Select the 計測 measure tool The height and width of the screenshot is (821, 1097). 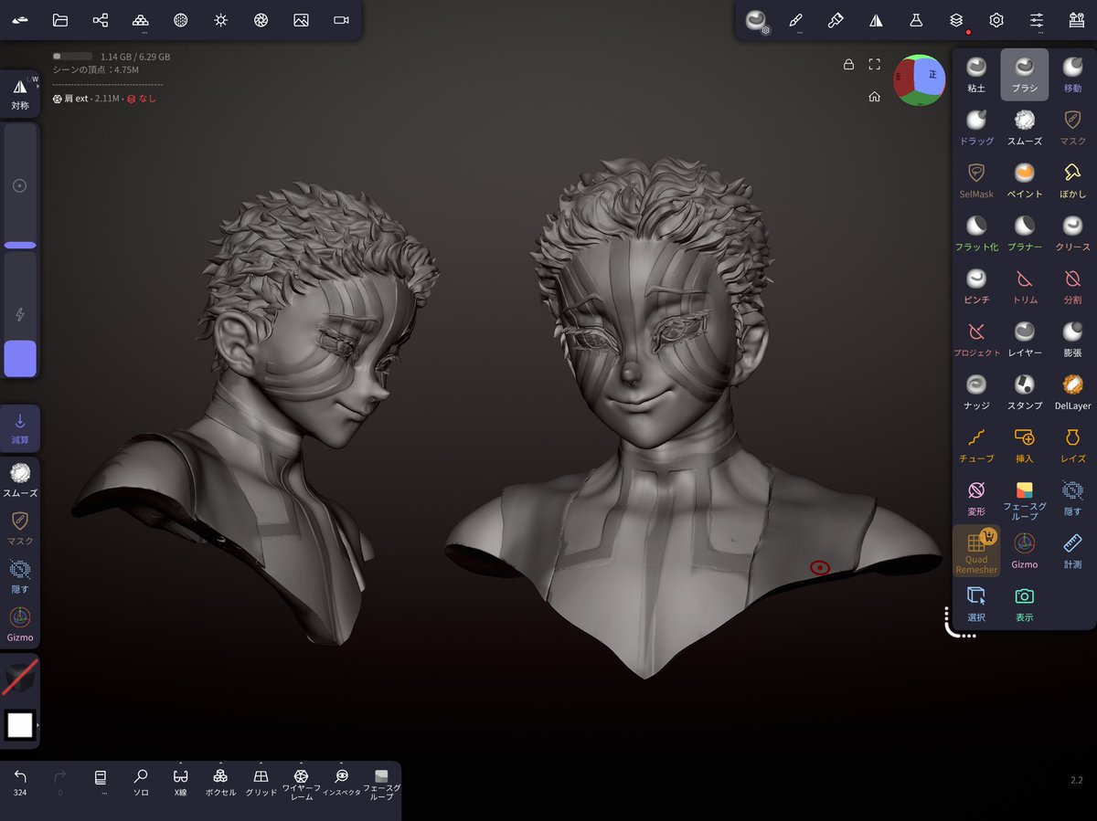[x=1072, y=552]
